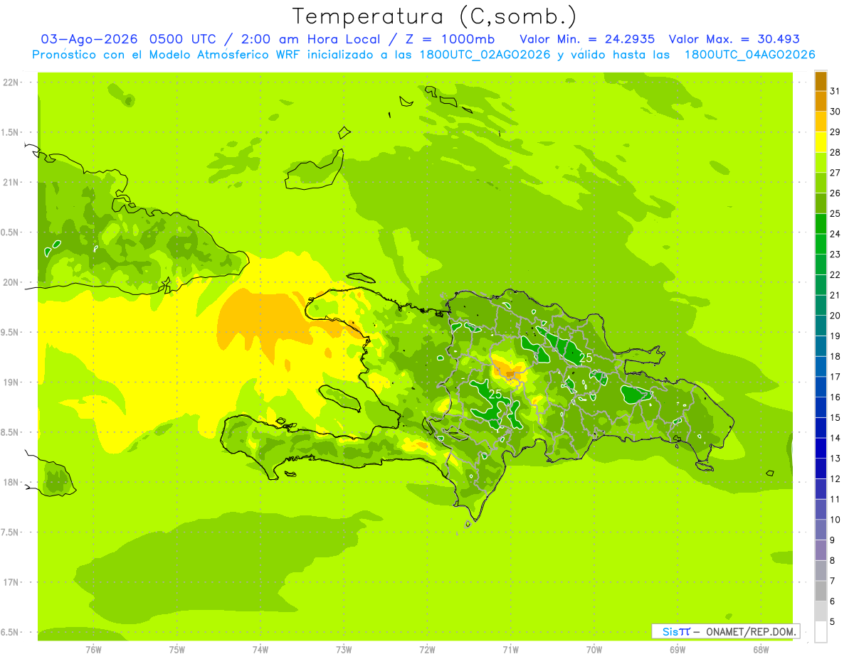Pick the grey legend swatch between 6 and 7
Image resolution: width=854 pixels, height=659 pixels.
click(x=821, y=591)
